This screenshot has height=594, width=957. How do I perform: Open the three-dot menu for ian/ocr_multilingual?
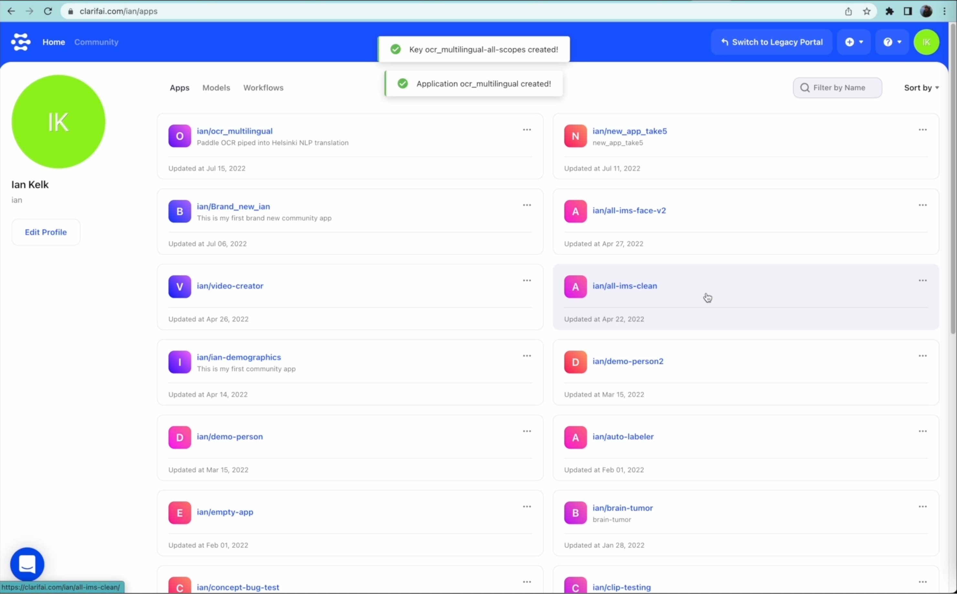coord(527,130)
